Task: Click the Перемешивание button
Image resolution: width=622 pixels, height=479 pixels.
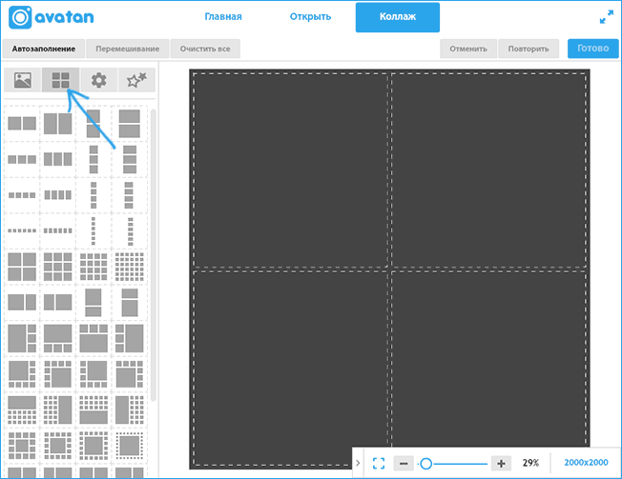Action: 127,49
